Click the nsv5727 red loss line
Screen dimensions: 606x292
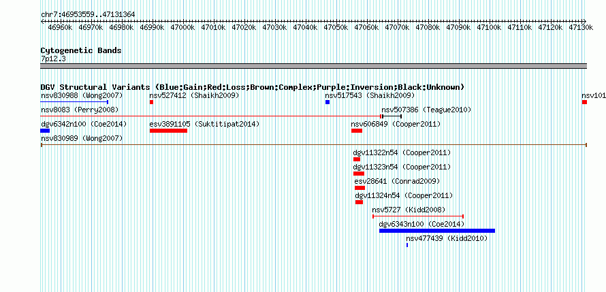pyautogui.click(x=418, y=216)
